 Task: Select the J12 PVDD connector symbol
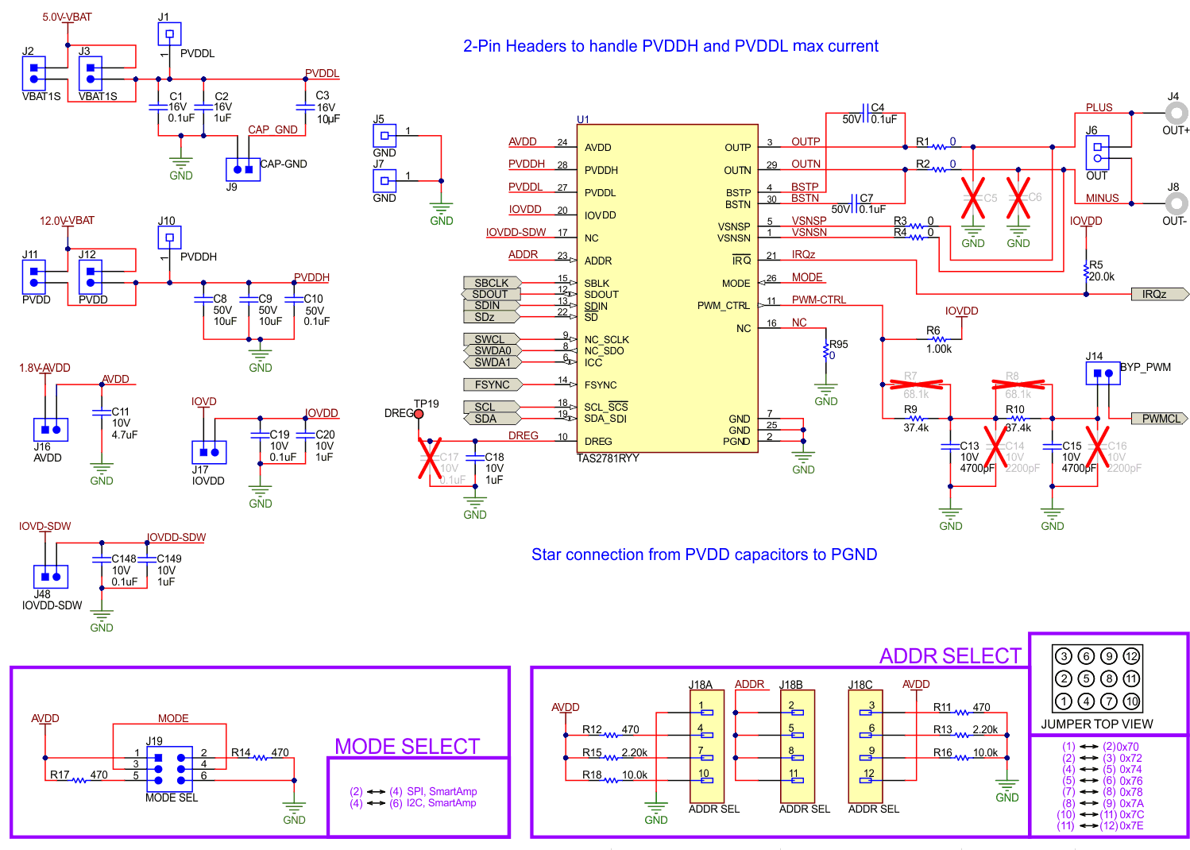pyautogui.click(x=90, y=276)
